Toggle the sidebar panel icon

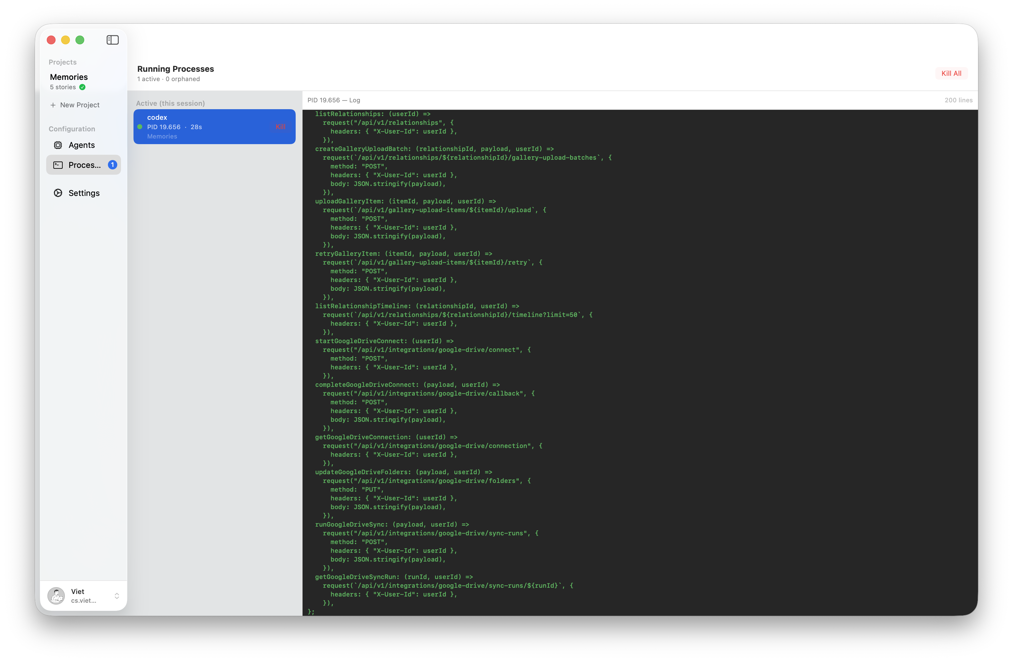112,40
